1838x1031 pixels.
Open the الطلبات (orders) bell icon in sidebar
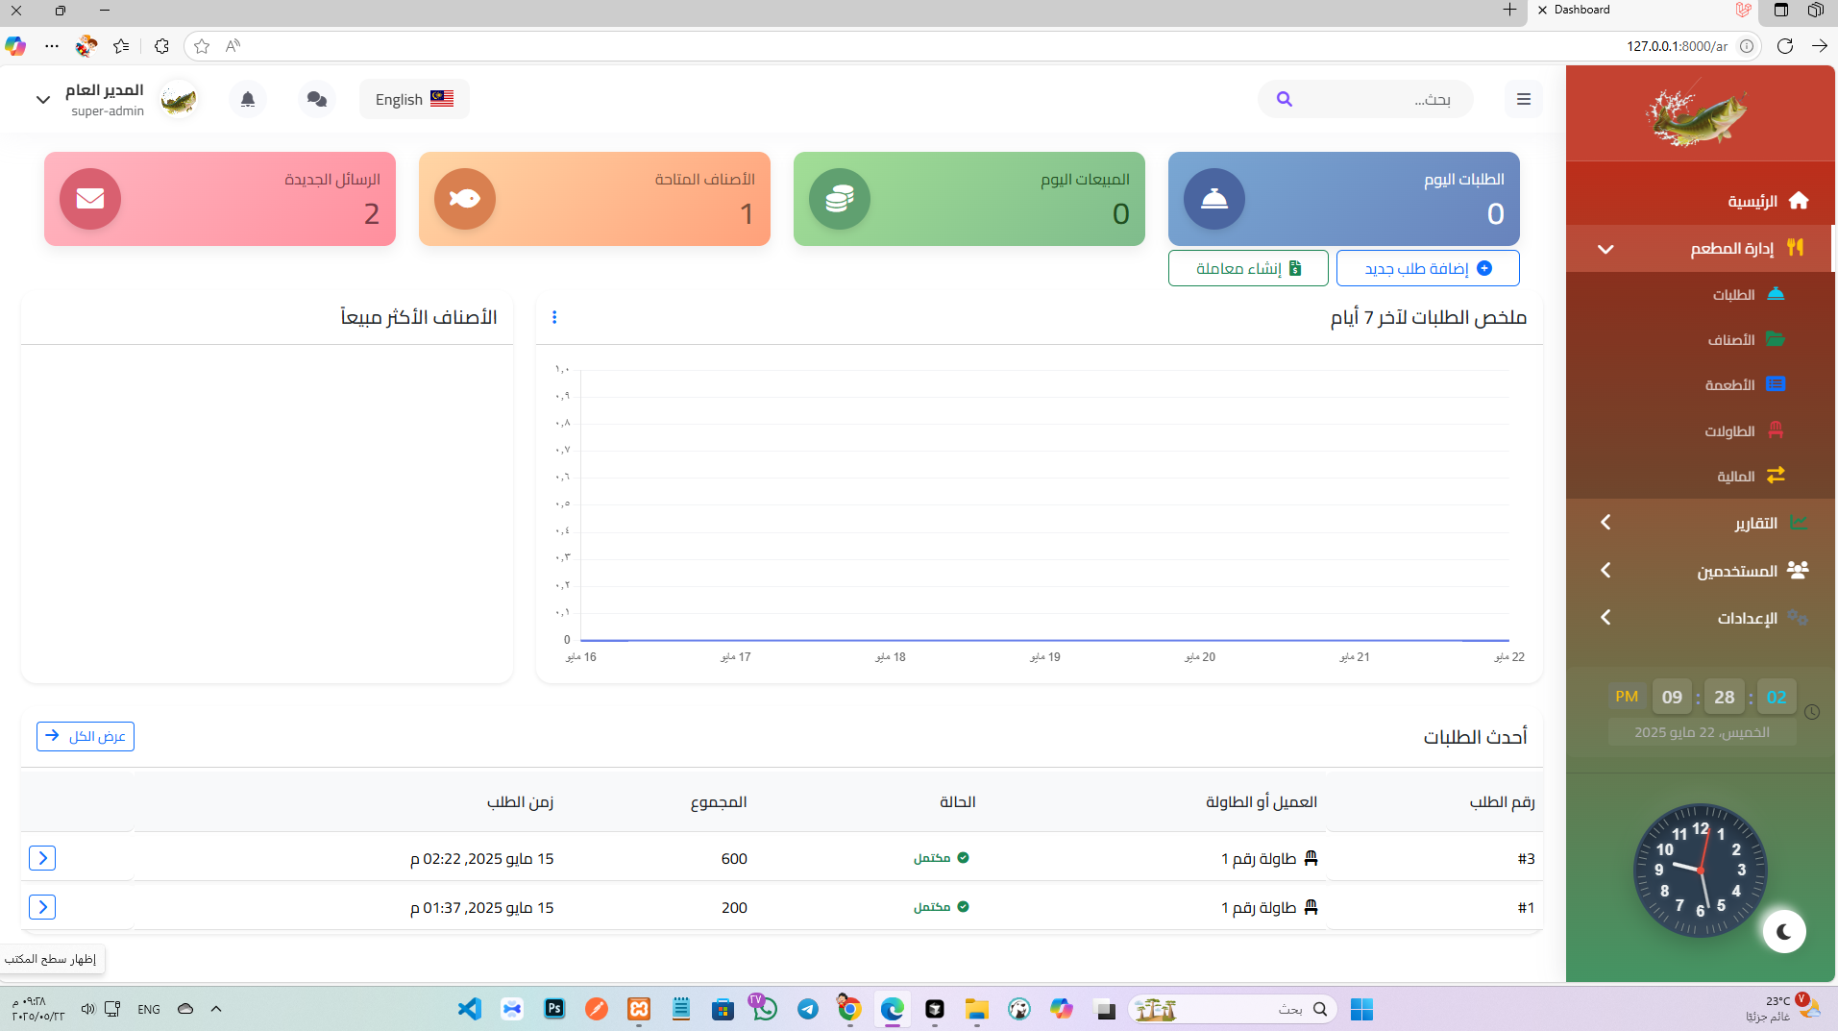click(1775, 294)
